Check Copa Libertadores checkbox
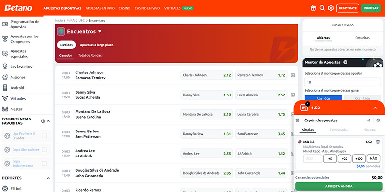Image resolution: width=385 pixels, height=192 pixels. click(44, 150)
